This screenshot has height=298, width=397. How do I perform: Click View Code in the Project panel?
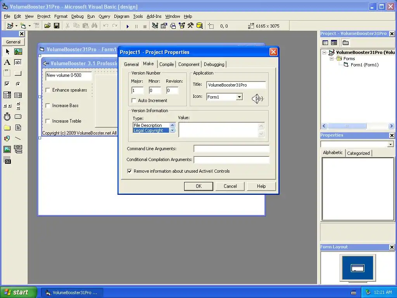(x=325, y=43)
